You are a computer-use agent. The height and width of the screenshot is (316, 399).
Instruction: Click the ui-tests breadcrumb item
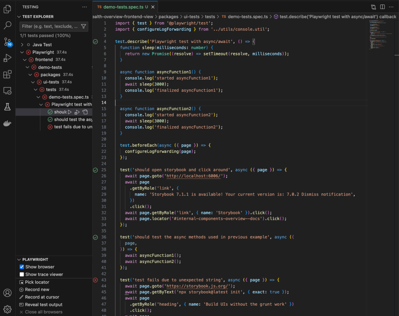(192, 17)
